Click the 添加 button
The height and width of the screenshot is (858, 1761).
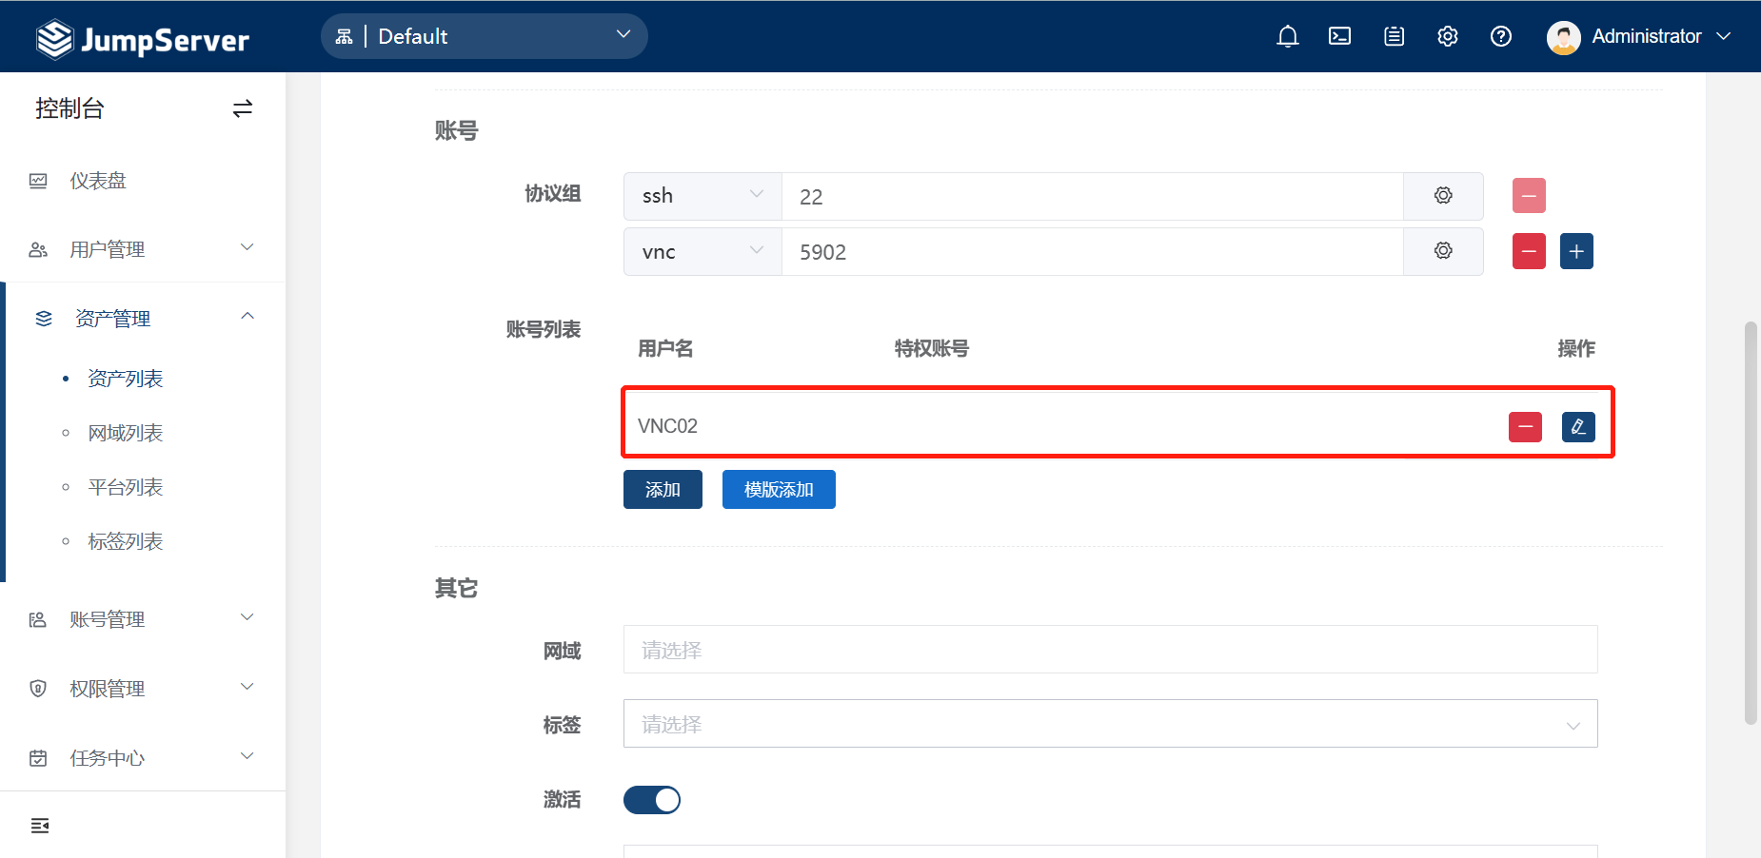click(x=662, y=489)
